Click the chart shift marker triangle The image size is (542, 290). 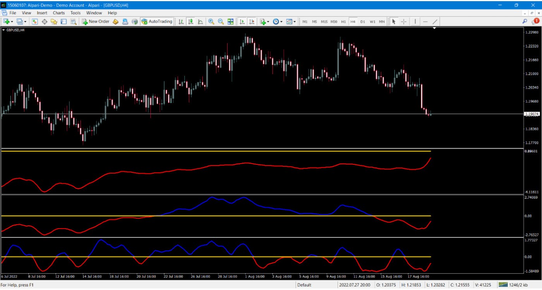click(434, 28)
